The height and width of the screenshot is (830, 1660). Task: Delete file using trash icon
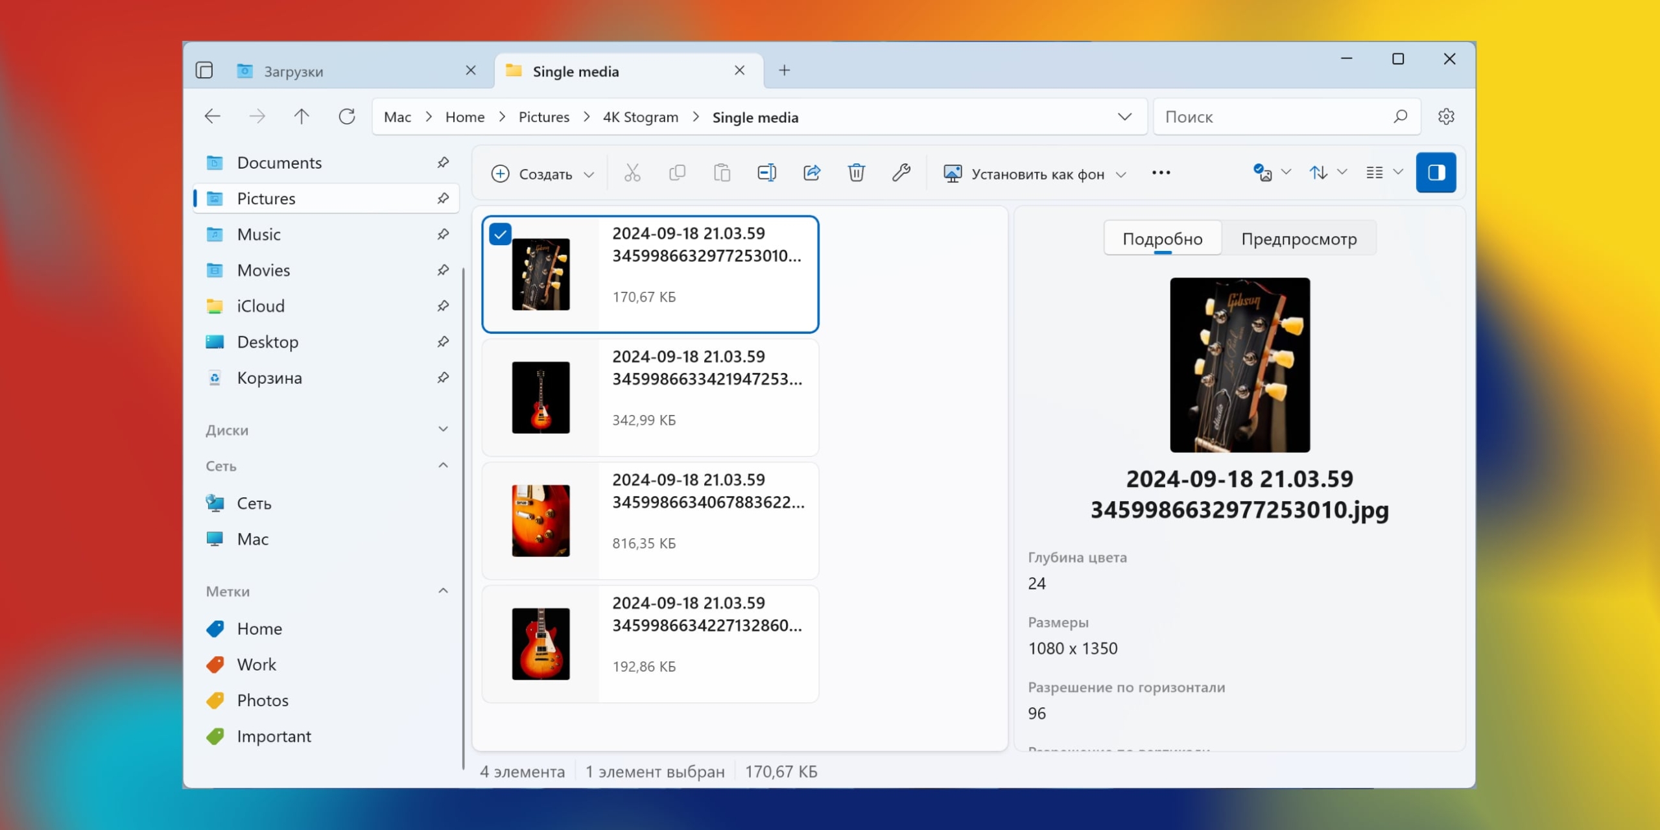[857, 173]
